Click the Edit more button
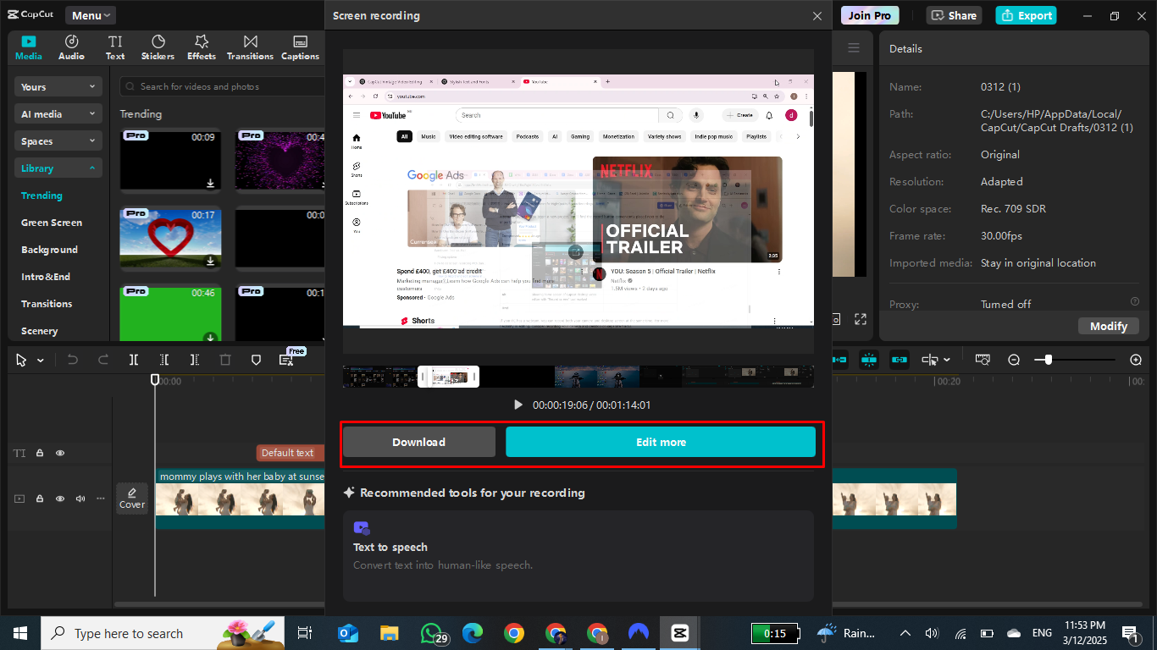Image resolution: width=1157 pixels, height=650 pixels. (x=661, y=441)
